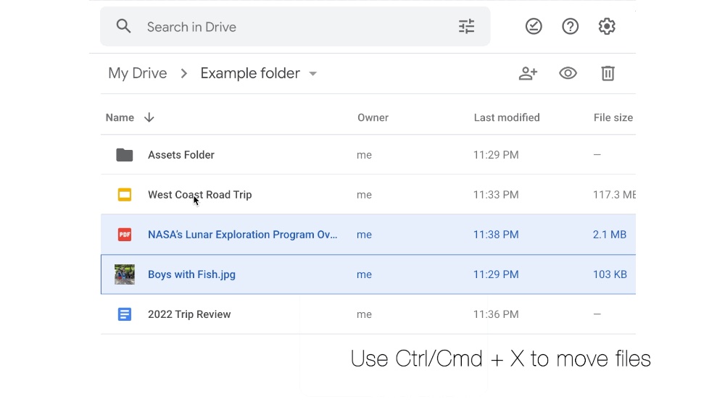Viewport: 725px width, 407px height.
Task: Click the Preview eye icon
Action: (x=568, y=73)
